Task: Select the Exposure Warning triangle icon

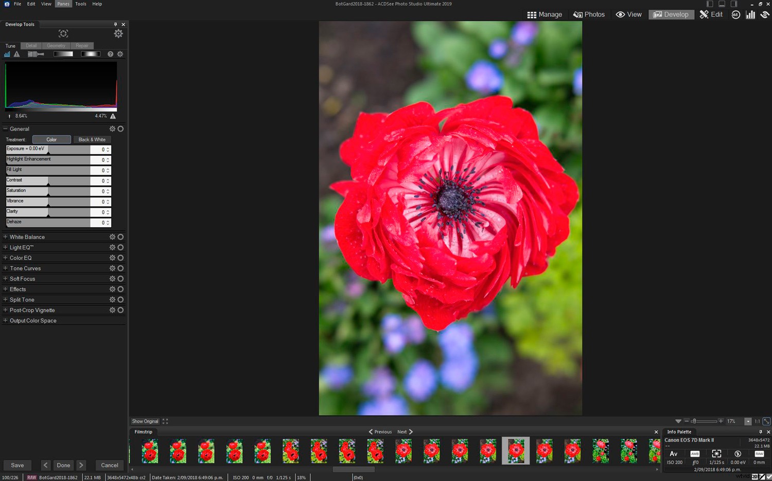Action: pos(16,54)
